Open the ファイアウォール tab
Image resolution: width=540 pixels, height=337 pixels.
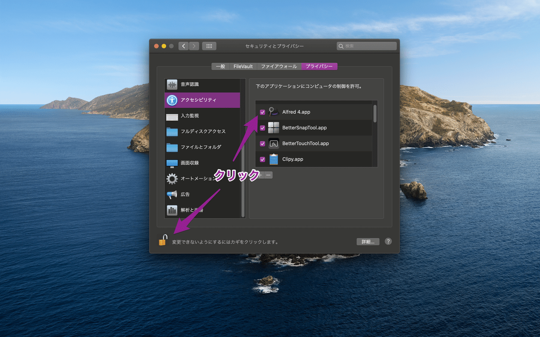(279, 67)
